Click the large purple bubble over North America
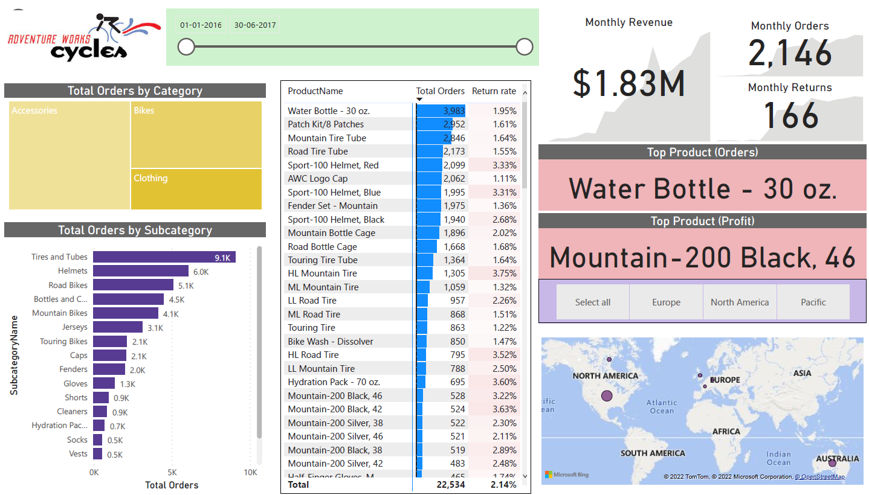 pyautogui.click(x=607, y=395)
